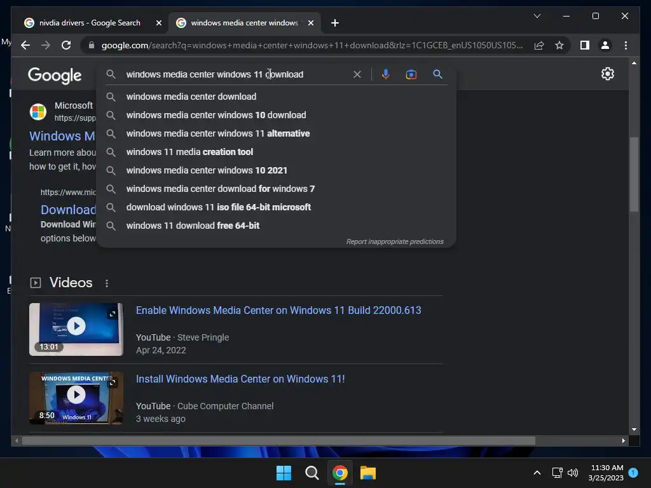Screen dimensions: 651x488
Task: Bookmark this tab with star icon
Action: click(559, 45)
